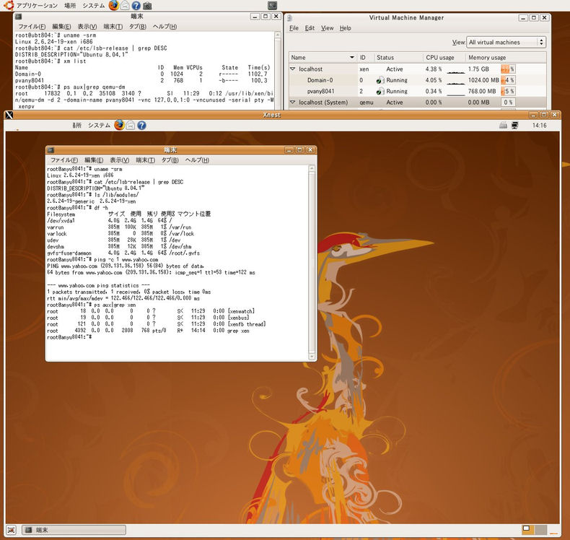Image resolution: width=570 pixels, height=540 pixels.
Task: Click the title bar icon of the top-left 端末 window
Action: click(x=18, y=17)
